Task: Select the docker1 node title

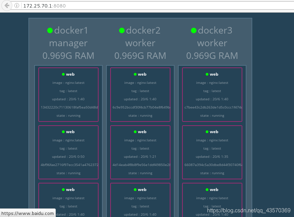Action: click(x=71, y=30)
